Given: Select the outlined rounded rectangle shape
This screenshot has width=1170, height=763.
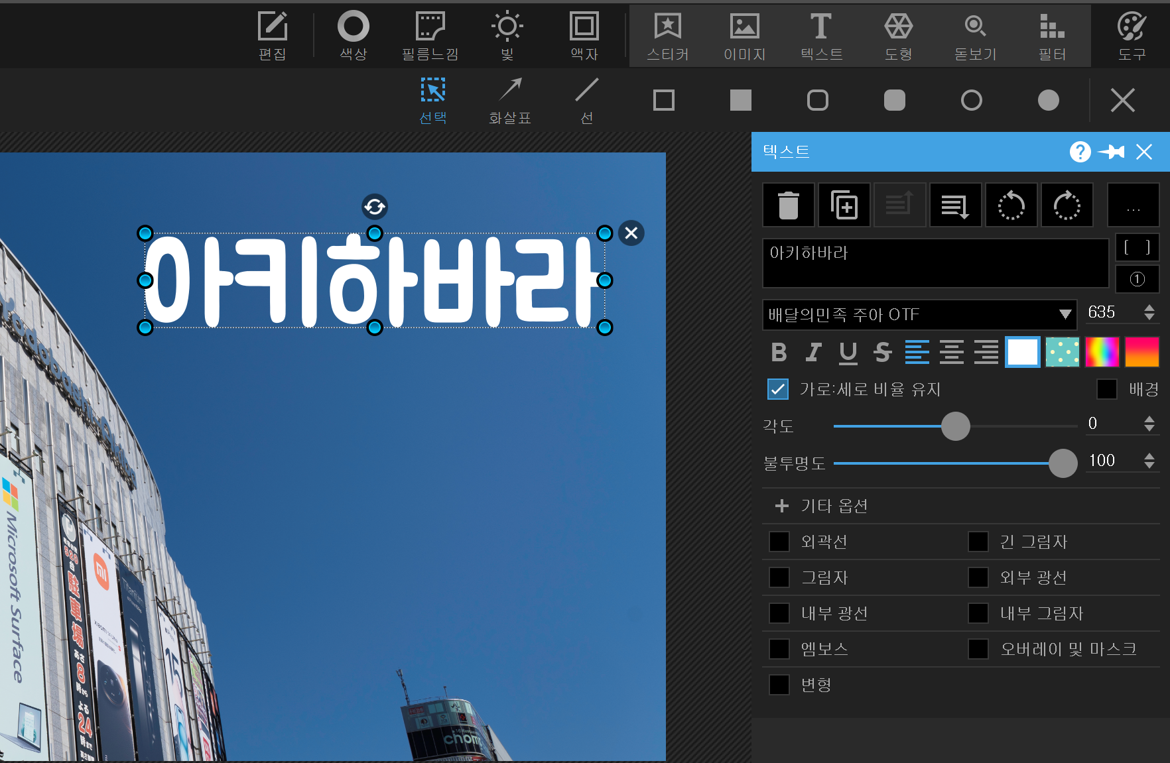Looking at the screenshot, I should 818,101.
